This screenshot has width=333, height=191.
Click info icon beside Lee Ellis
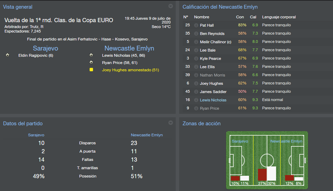pyautogui.click(x=196, y=67)
